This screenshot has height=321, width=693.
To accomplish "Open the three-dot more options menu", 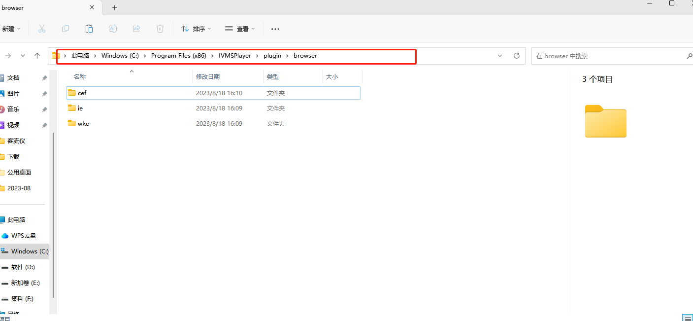I will [275, 29].
